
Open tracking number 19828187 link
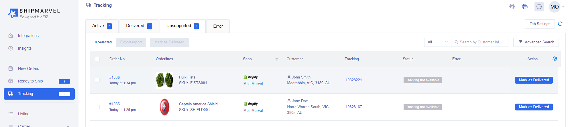click(x=354, y=107)
